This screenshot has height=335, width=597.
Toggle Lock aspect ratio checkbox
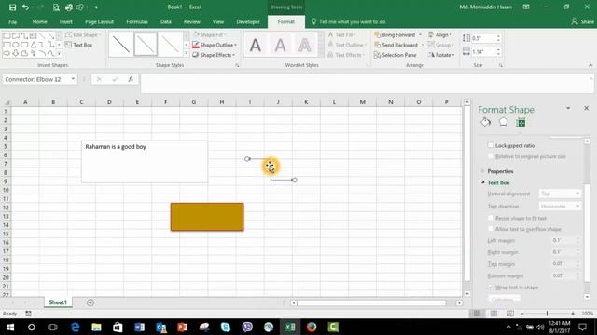point(491,145)
